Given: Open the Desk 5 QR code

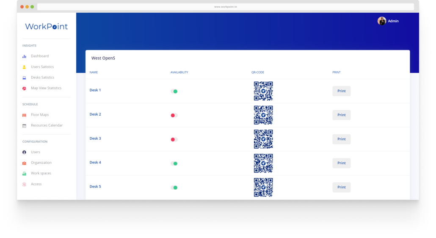Looking at the screenshot, I should click(263, 187).
